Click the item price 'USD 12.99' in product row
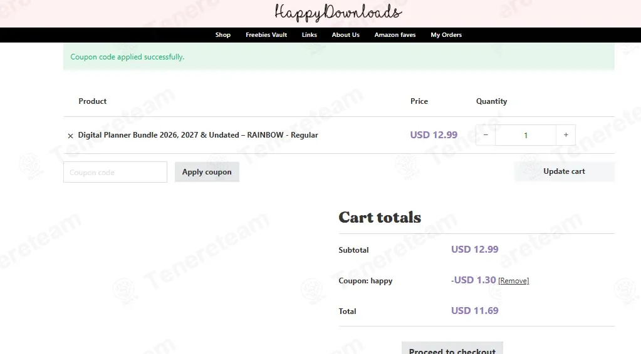This screenshot has width=641, height=354. tap(434, 135)
